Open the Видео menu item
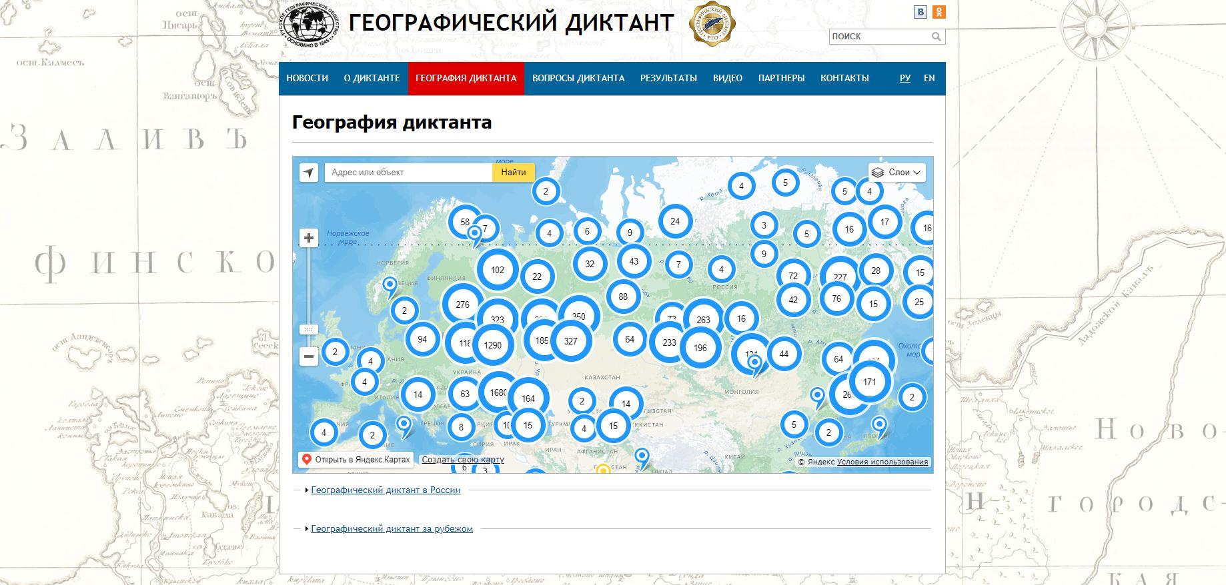 [x=728, y=78]
